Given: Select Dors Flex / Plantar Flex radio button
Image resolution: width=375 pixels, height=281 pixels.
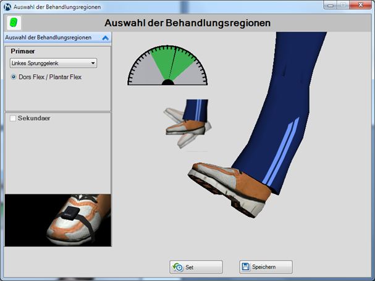Looking at the screenshot, I should point(14,77).
